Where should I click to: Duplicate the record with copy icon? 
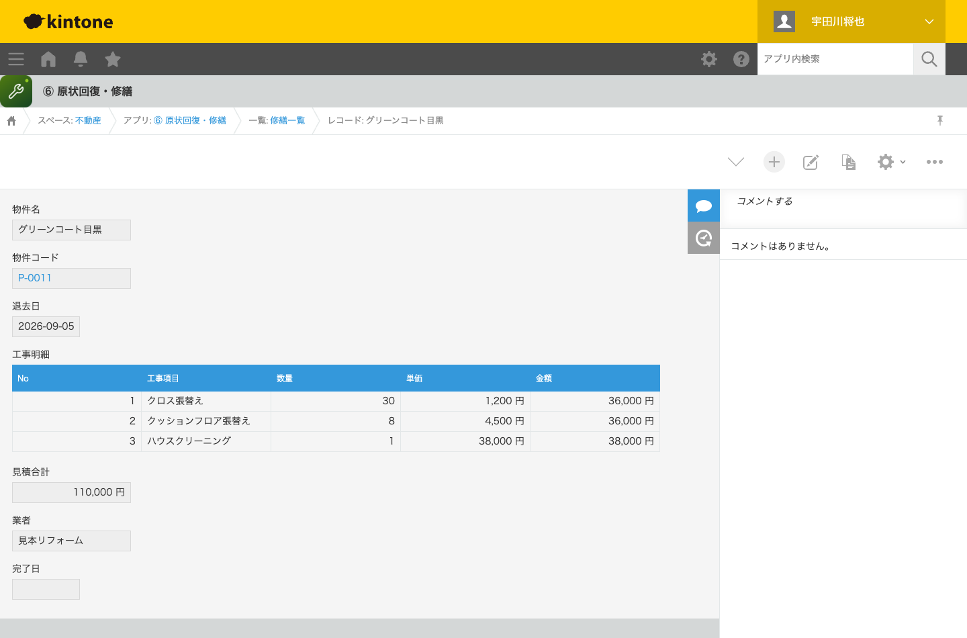849,162
